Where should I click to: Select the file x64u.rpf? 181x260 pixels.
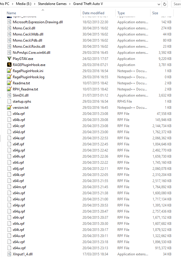(19, 236)
